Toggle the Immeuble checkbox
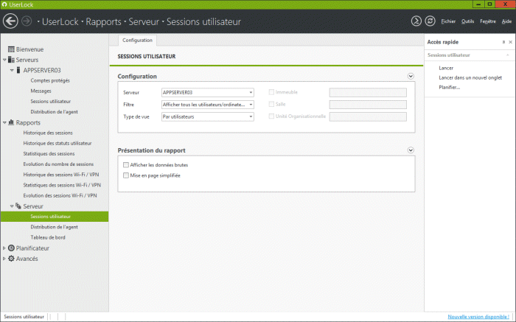The height and width of the screenshot is (322, 516). 271,92
